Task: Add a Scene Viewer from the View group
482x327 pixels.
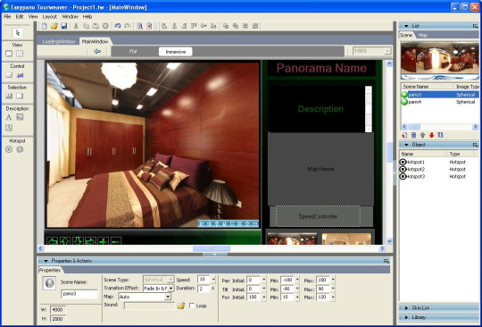Action: coord(9,54)
